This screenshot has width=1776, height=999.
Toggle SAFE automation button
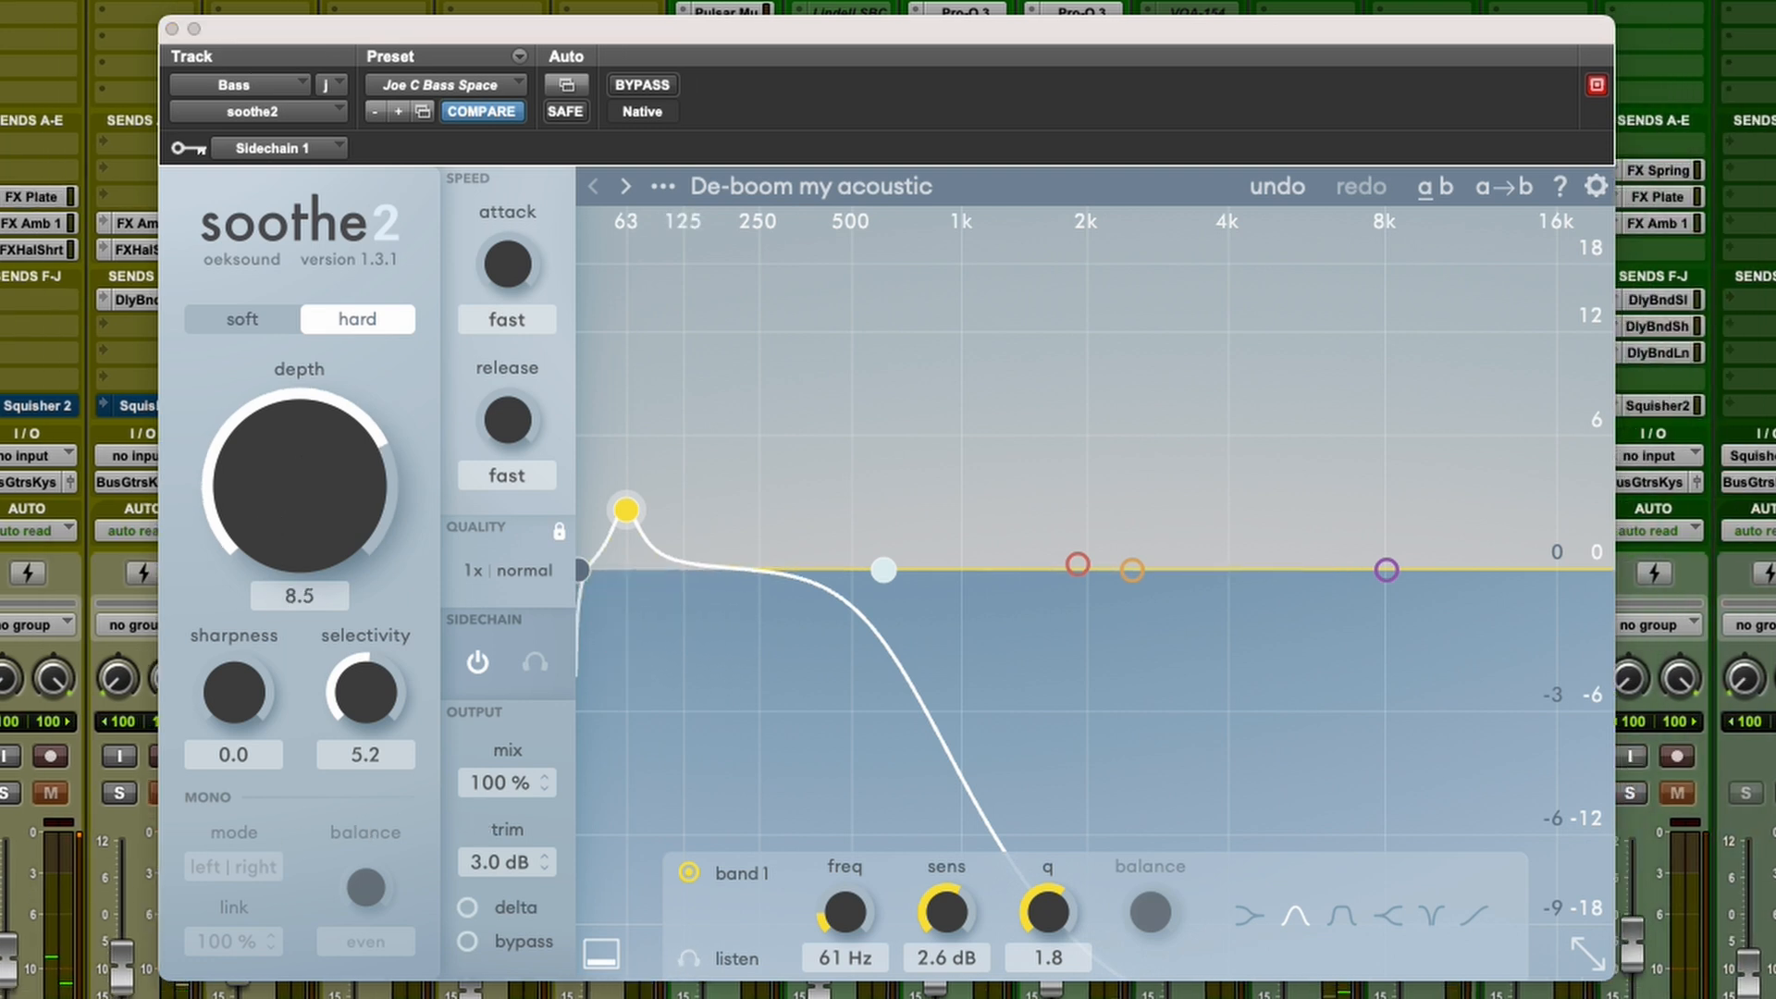(x=565, y=111)
